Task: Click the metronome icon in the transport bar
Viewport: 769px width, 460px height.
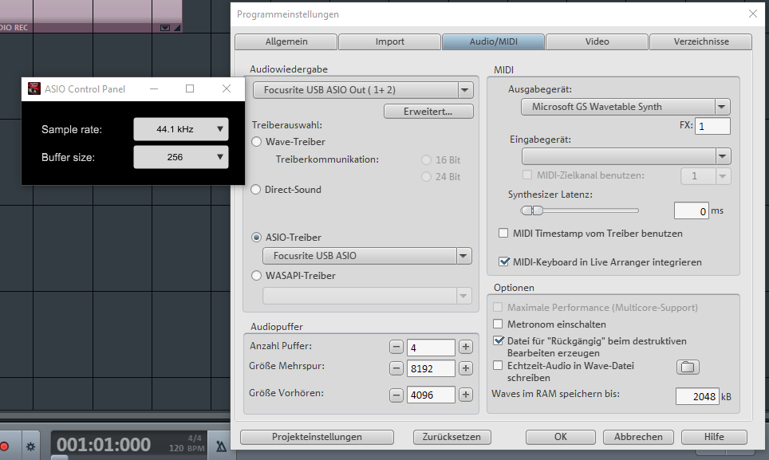Action: 221,446
